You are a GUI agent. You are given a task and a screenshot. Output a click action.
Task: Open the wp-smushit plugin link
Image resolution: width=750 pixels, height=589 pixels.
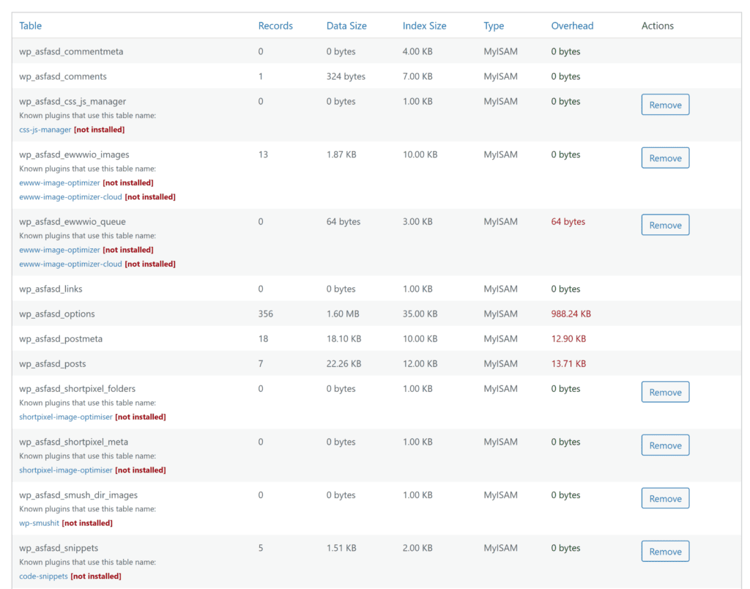click(x=39, y=523)
